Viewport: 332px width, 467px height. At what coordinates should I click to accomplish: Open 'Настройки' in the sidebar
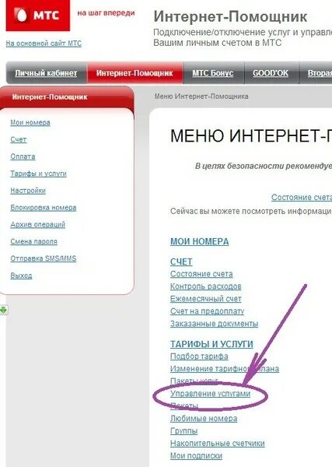[x=28, y=191]
